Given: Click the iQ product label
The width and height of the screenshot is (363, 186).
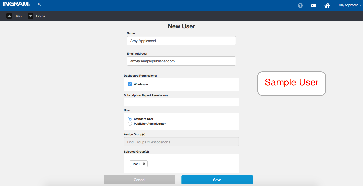Looking at the screenshot, I should click(x=40, y=4).
